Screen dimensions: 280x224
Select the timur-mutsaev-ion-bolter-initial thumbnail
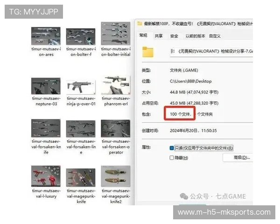tap(116, 34)
